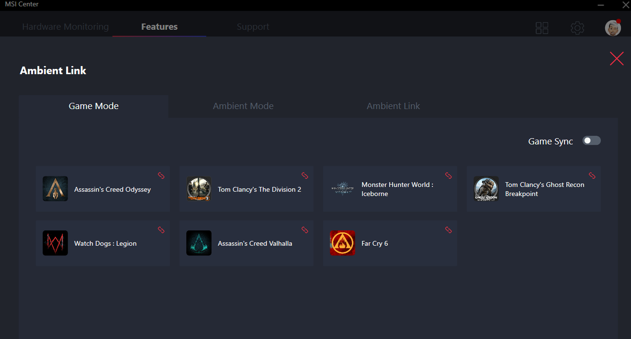Go to Hardware Monitoring tab
The width and height of the screenshot is (631, 339).
[66, 27]
